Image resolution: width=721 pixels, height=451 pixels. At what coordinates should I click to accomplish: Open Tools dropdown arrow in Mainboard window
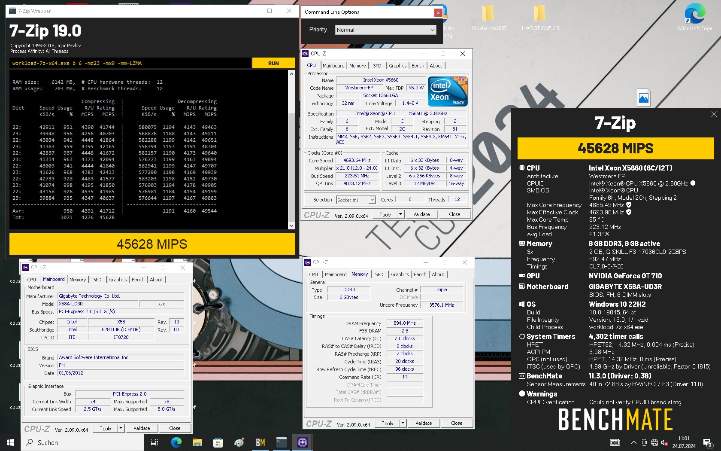[121, 428]
